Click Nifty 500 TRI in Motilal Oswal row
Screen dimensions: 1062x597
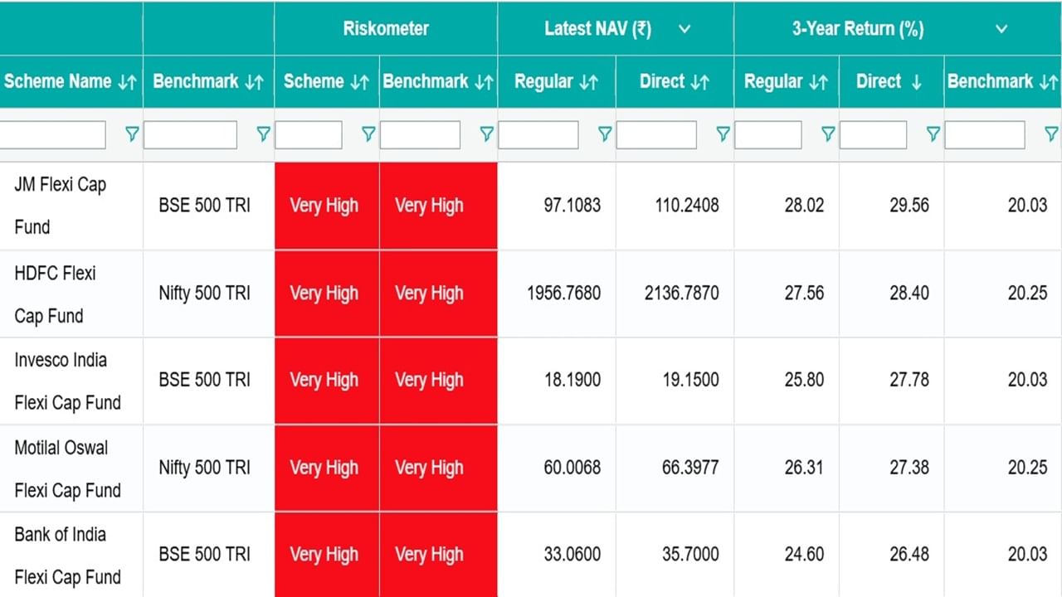[x=204, y=468]
